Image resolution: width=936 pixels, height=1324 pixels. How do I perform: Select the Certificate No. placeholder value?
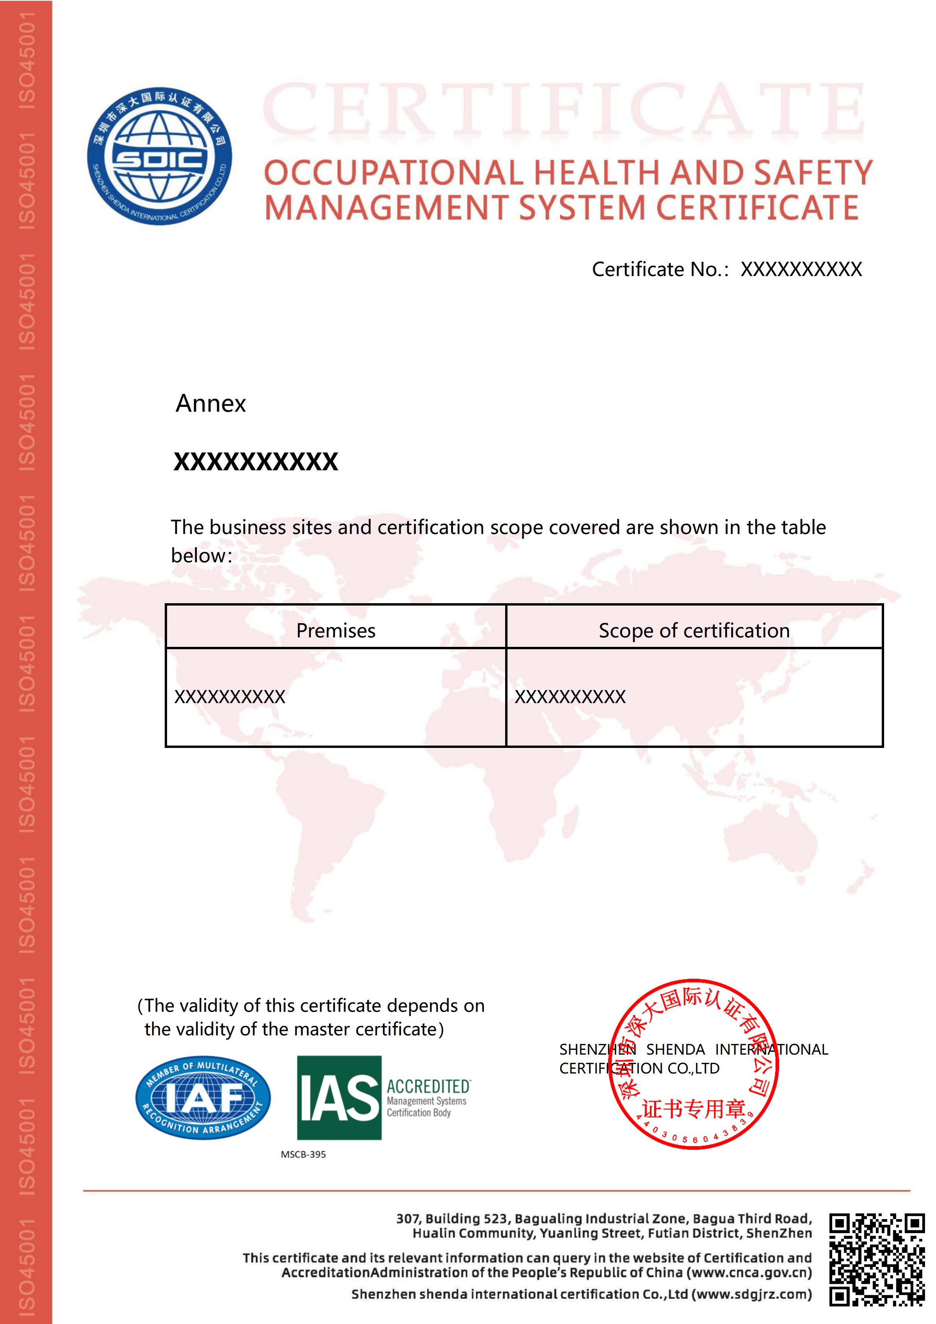coord(801,268)
